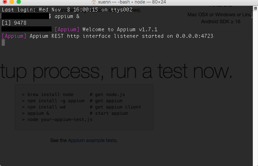Click the "Last login: Wed Nov 8 16:00:15" line
The image size is (258, 166).
click(67, 10)
